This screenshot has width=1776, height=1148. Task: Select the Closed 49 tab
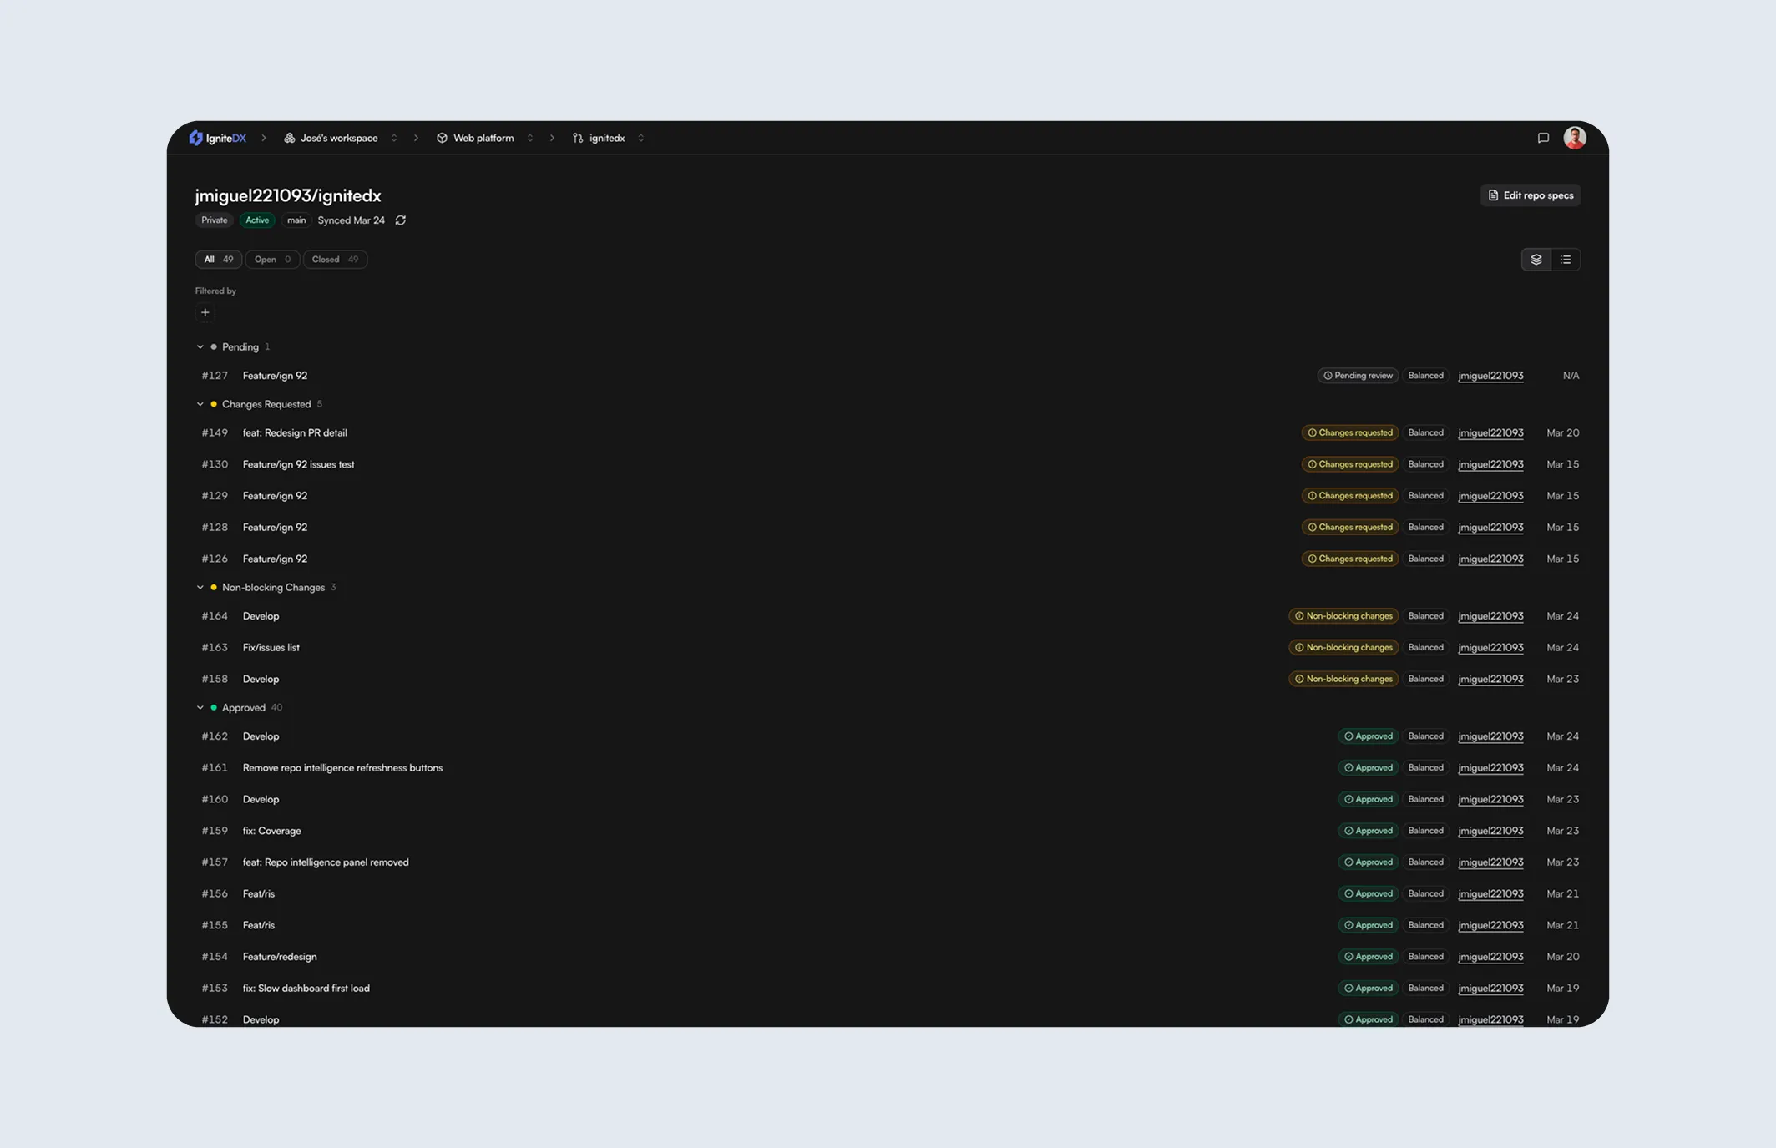(335, 260)
